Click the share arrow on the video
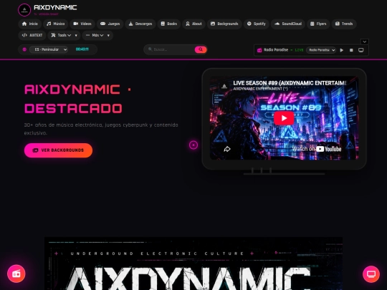The width and height of the screenshot is (387, 290). tap(227, 149)
